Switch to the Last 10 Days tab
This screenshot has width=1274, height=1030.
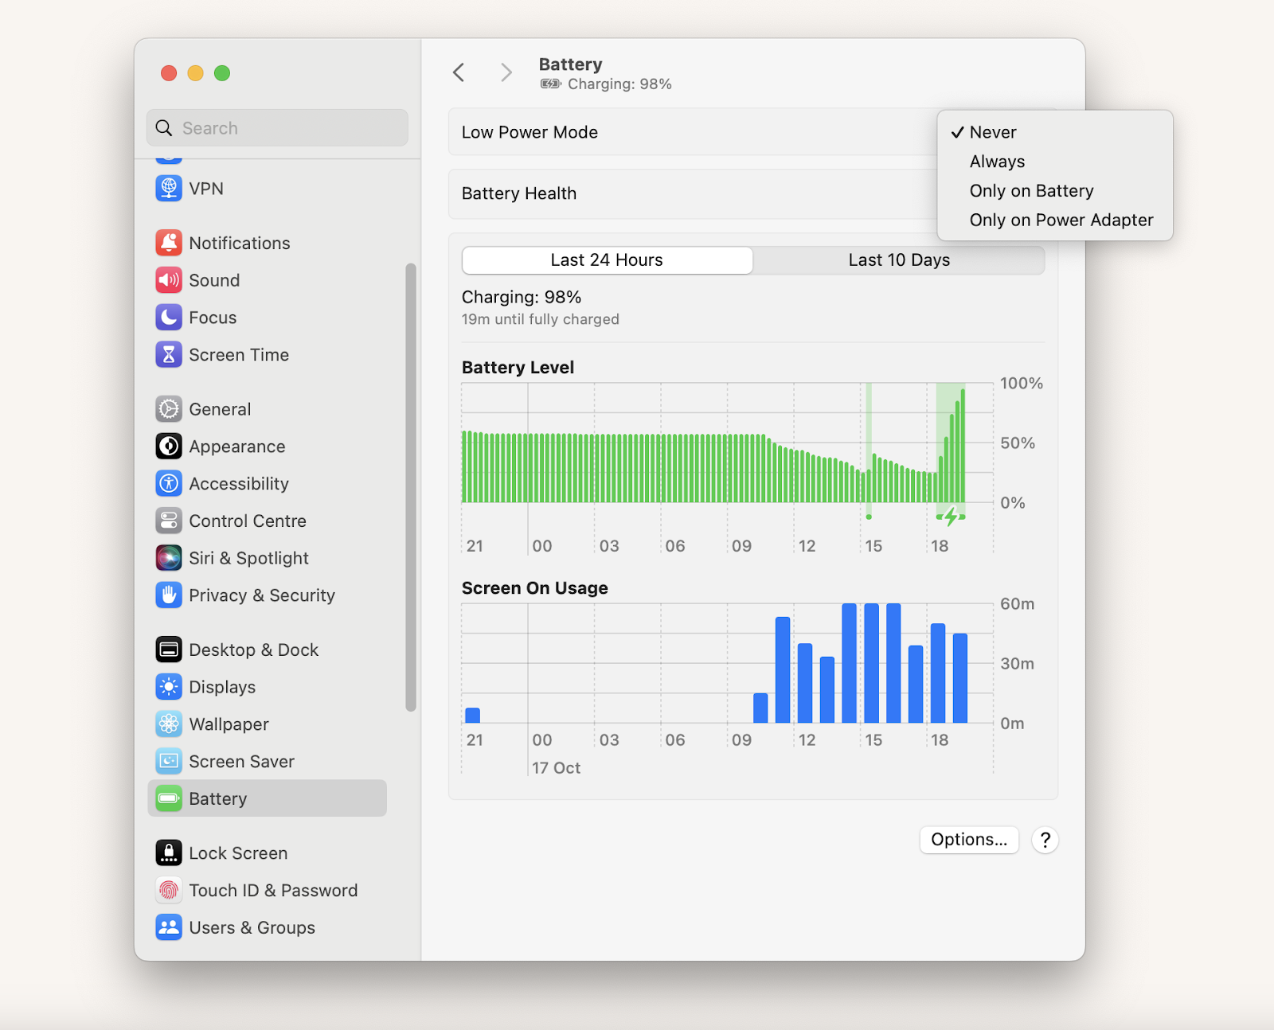898,259
